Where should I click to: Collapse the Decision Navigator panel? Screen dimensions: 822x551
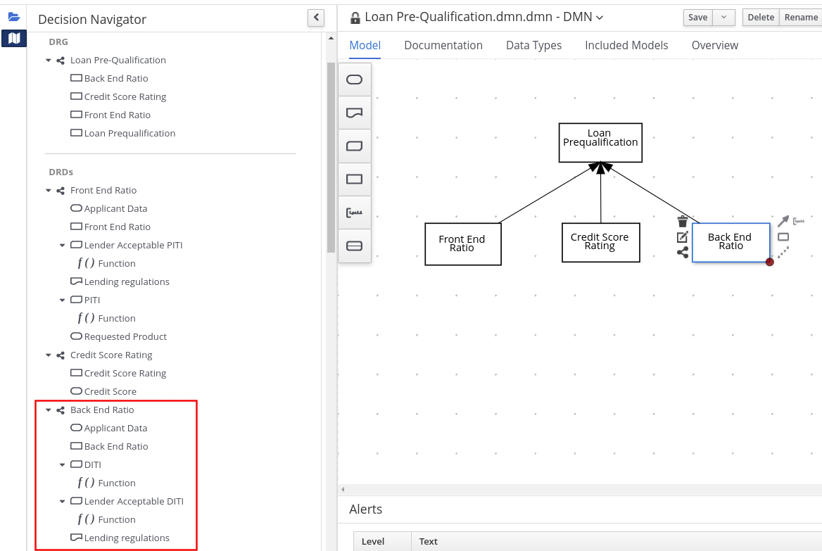tap(316, 18)
